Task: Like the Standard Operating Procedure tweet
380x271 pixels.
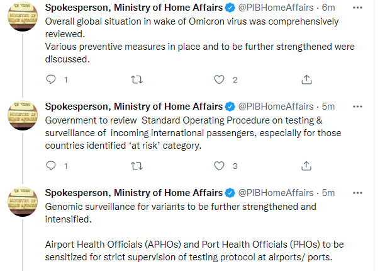Action: [x=219, y=166]
